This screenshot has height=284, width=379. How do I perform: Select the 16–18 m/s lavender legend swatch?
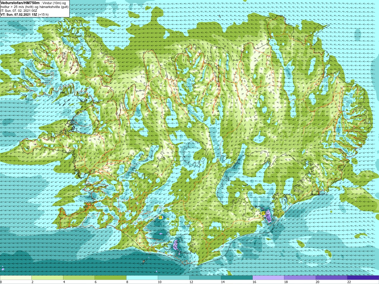tap(268, 278)
